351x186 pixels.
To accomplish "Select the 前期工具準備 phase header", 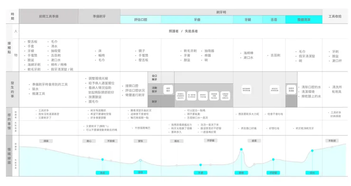I will pos(49,16).
